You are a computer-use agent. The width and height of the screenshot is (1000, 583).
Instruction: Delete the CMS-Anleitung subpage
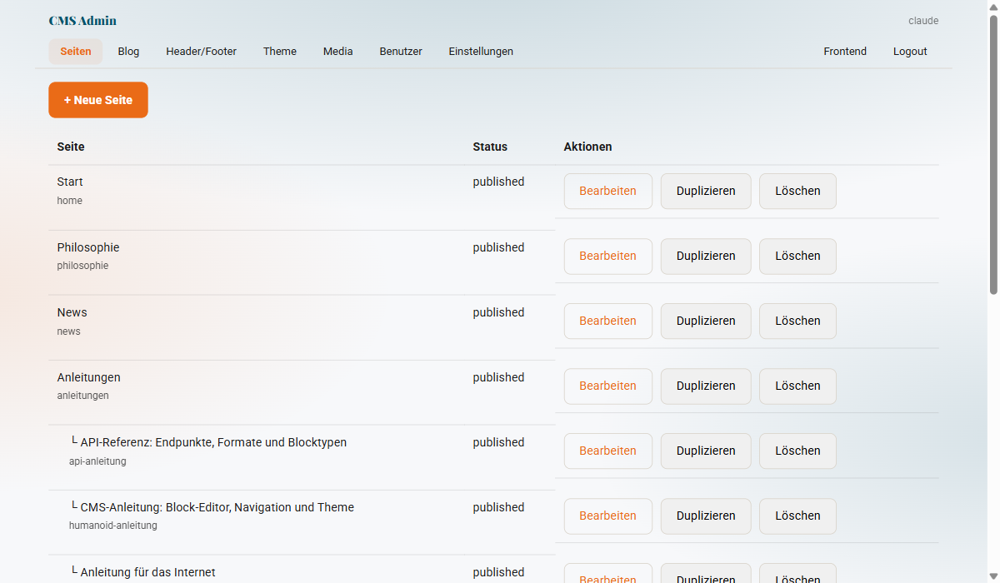797,516
